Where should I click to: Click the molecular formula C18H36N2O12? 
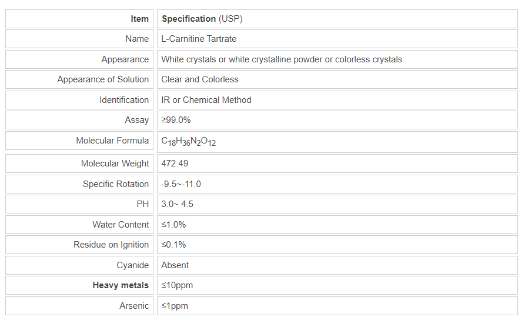[188, 141]
